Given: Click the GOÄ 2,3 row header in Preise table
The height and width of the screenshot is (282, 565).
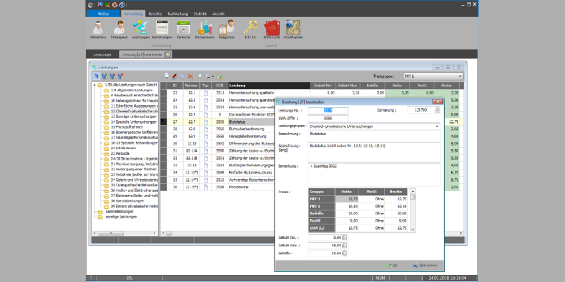Looking at the screenshot, I should [322, 228].
